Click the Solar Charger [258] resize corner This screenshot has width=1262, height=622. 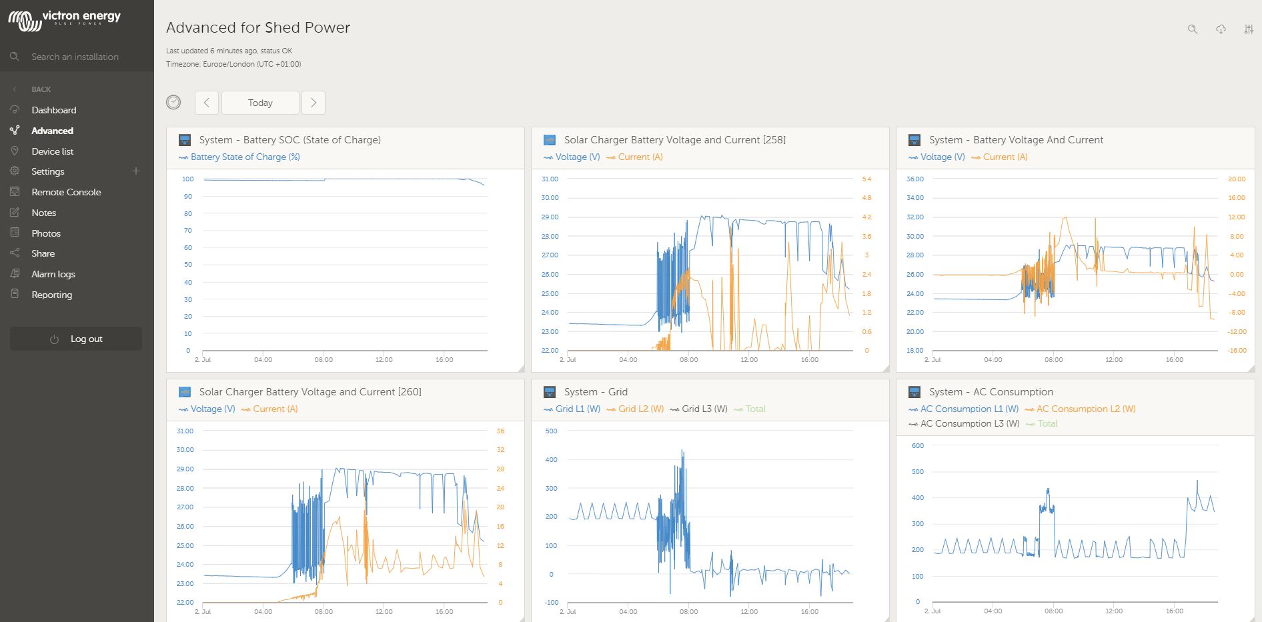tap(886, 369)
